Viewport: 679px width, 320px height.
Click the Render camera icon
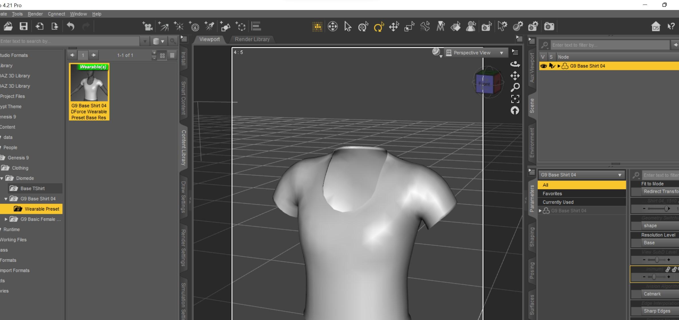point(549,26)
